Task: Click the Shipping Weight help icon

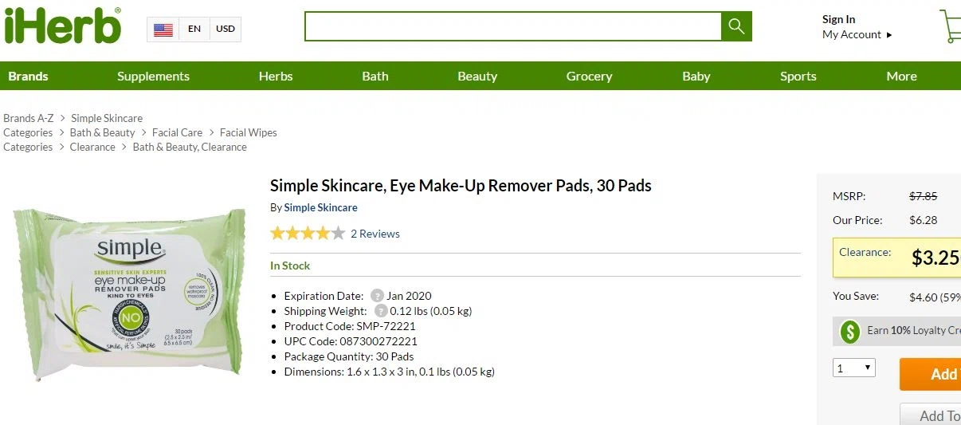Action: (x=381, y=311)
